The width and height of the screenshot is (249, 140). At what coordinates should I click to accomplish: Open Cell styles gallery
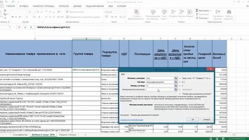pos(164,15)
